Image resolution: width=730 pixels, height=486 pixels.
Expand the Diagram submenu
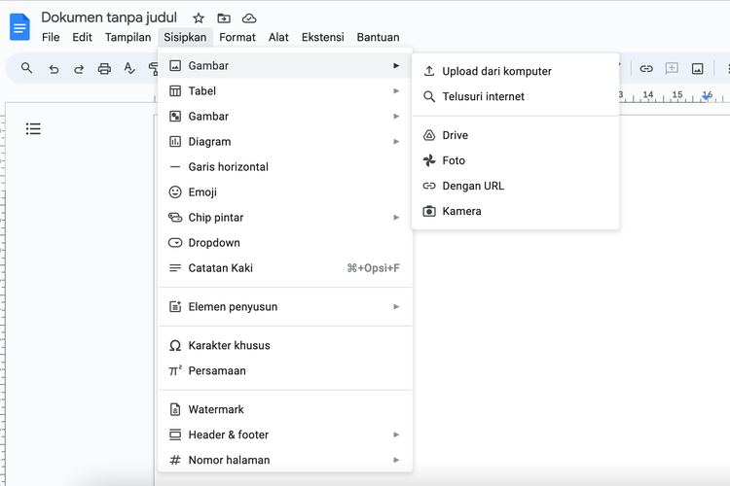[x=284, y=142]
